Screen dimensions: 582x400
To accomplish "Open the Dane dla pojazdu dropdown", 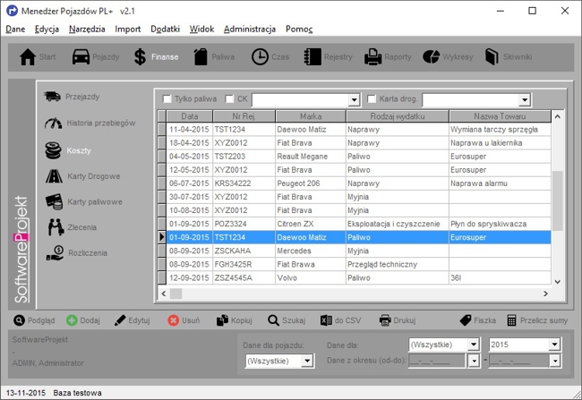I will click(x=307, y=361).
